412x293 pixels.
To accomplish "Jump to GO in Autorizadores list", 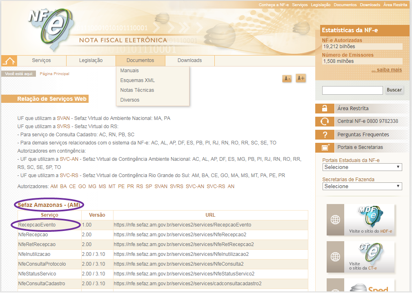I will click(82, 186).
